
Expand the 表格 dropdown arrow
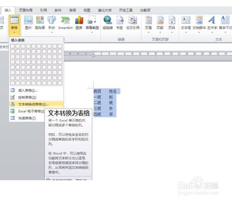(14, 32)
